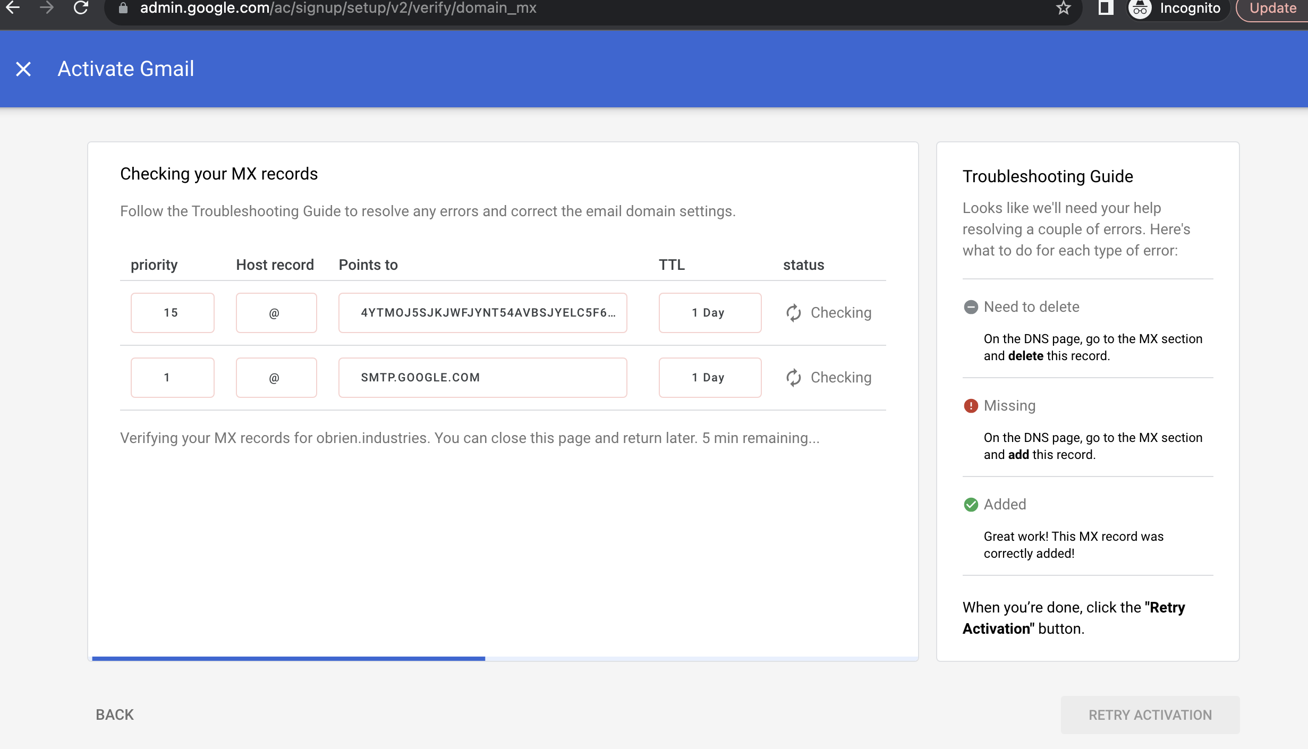Close the Activate Gmail setup flow
Screen dimensions: 1308x749
22,69
